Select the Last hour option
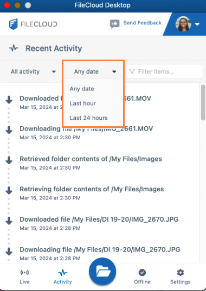This screenshot has height=291, width=206. click(x=82, y=103)
